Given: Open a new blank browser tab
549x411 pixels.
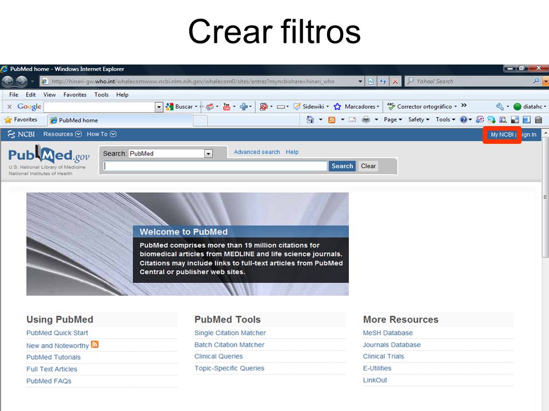Looking at the screenshot, I should coord(200,120).
